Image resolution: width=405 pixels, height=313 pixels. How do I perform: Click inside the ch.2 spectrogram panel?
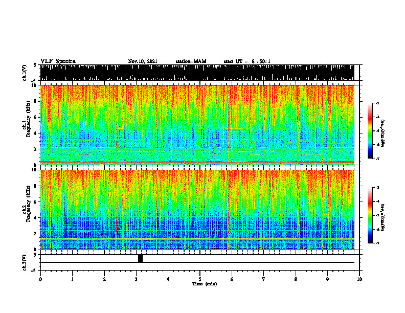[x=197, y=210]
